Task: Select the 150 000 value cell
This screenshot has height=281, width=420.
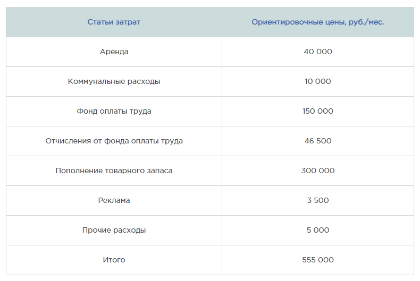Action: pos(318,112)
